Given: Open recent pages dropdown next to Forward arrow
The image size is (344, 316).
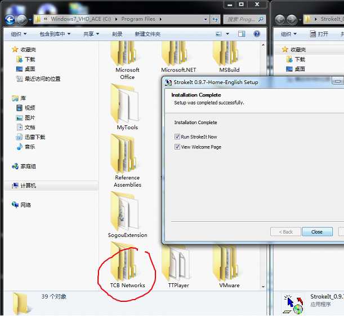Looking at the screenshot, I should [30, 20].
